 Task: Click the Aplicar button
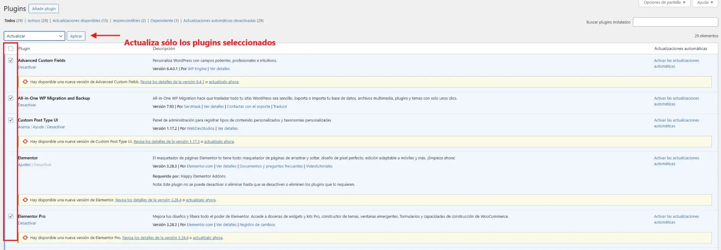pos(76,36)
